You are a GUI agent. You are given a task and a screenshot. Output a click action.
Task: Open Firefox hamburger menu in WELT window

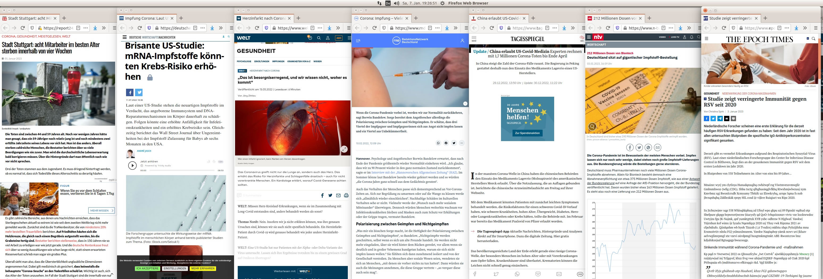349,28
